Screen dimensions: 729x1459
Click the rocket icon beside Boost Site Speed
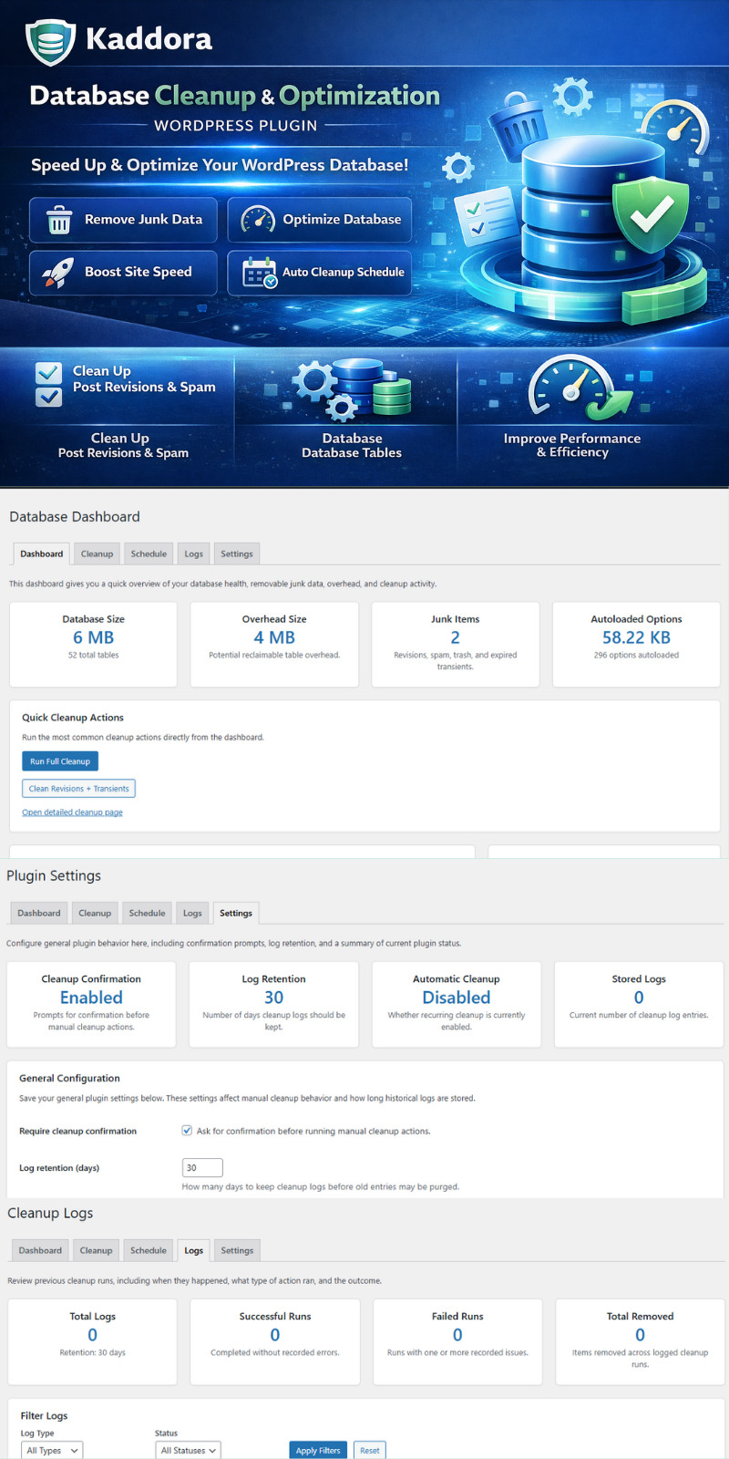tap(58, 272)
